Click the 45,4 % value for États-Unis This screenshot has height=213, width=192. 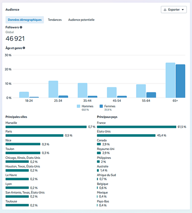(x=162, y=135)
